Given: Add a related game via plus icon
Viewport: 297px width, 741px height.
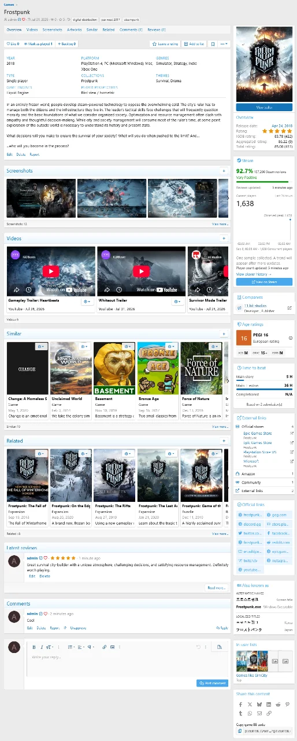Looking at the screenshot, I should tap(224, 441).
